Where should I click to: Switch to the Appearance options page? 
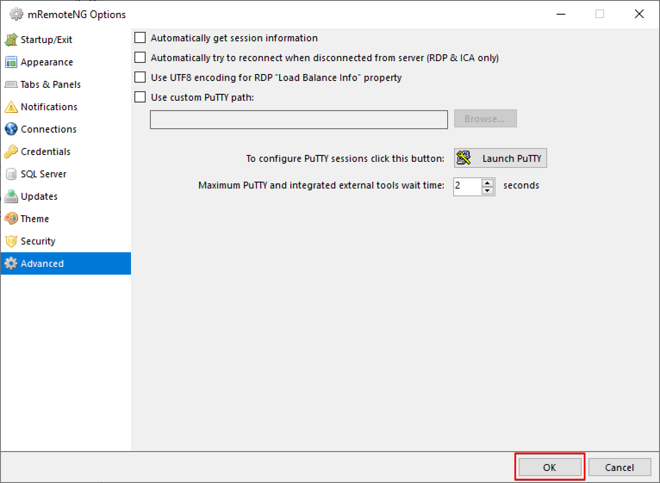coord(65,62)
